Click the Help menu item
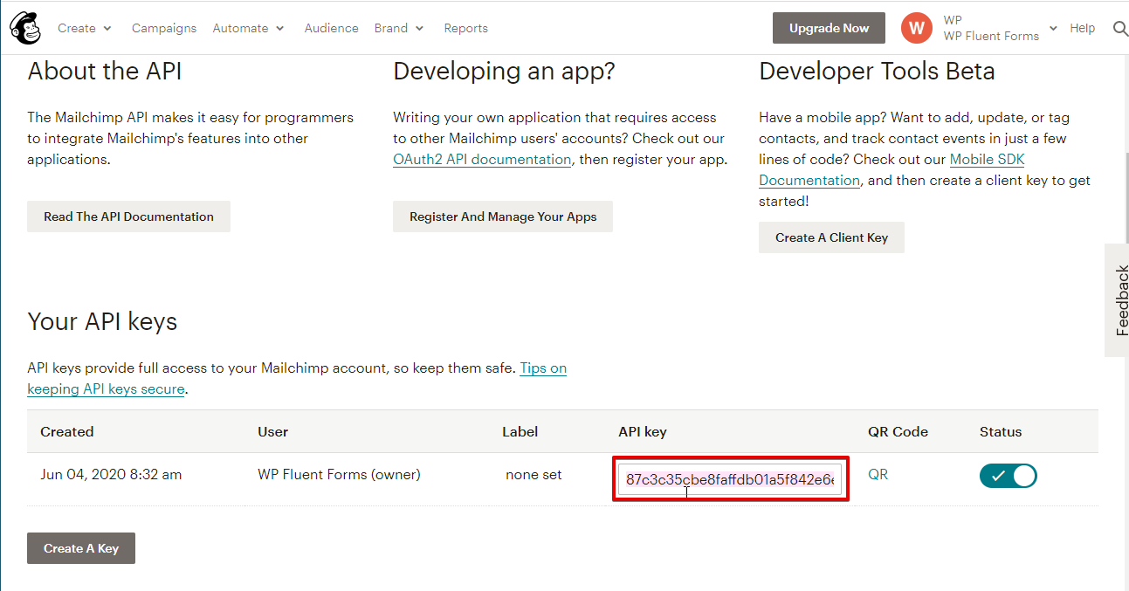1129x591 pixels. pos(1082,28)
